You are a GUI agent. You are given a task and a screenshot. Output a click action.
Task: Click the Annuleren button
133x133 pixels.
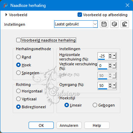tap(69, 125)
